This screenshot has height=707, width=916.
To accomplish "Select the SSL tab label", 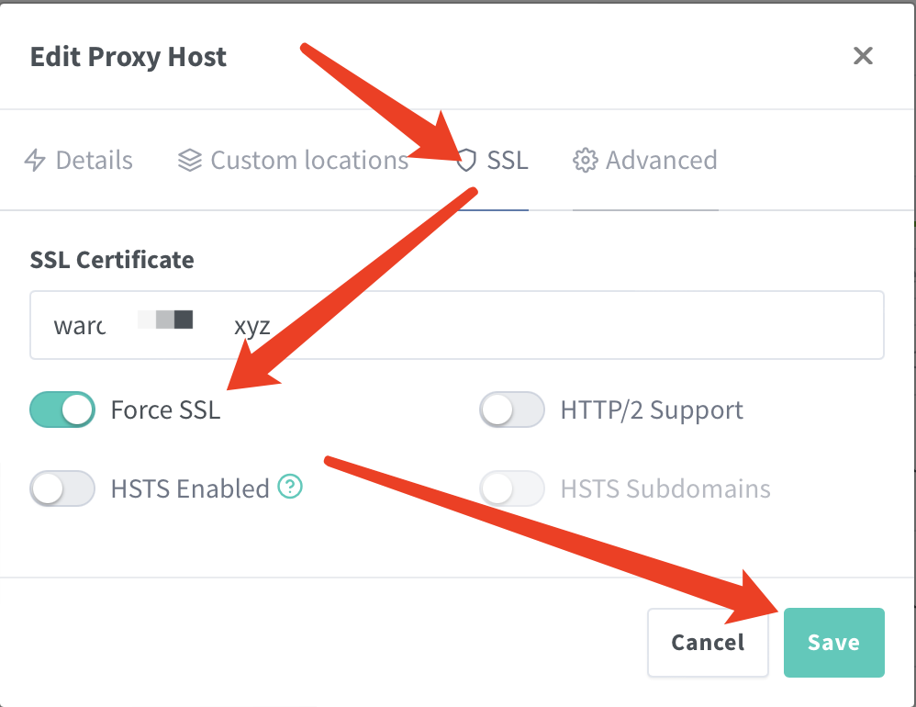I will click(x=508, y=160).
